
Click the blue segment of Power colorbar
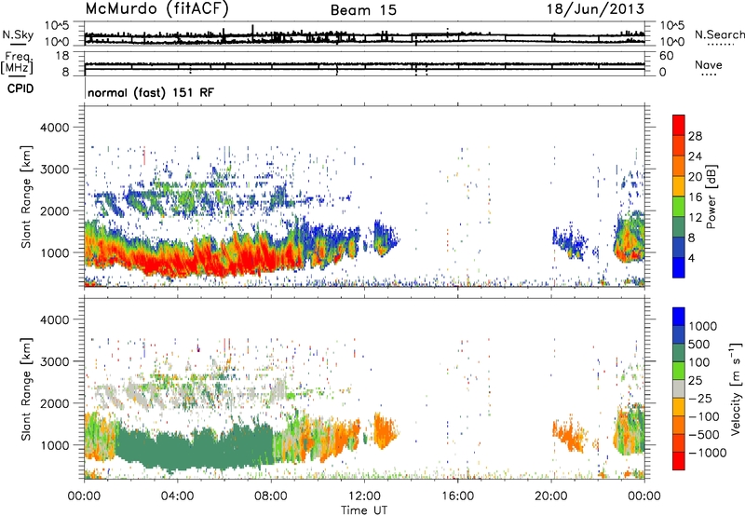click(x=679, y=267)
